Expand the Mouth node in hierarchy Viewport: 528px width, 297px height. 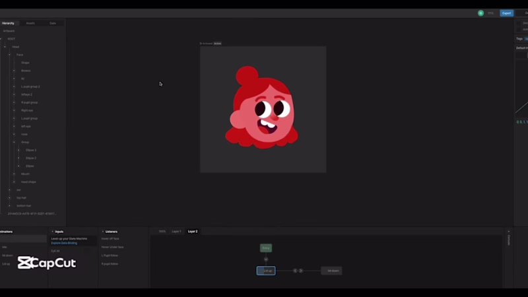(14, 174)
